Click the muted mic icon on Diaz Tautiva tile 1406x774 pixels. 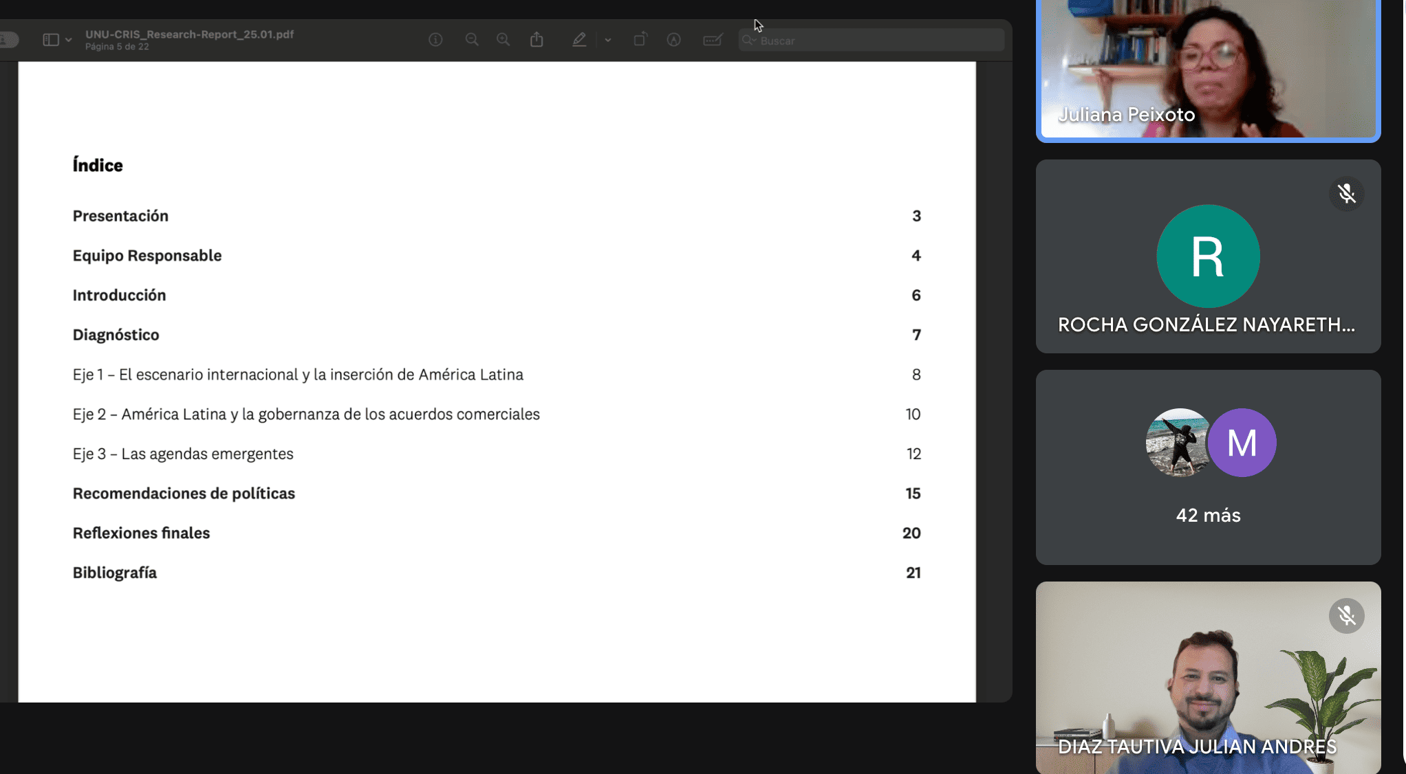(x=1346, y=616)
